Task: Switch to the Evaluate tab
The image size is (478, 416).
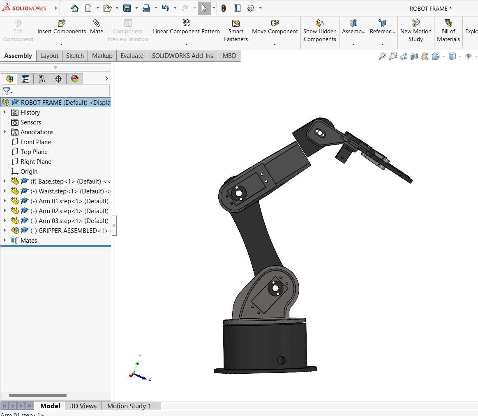Action: [132, 56]
